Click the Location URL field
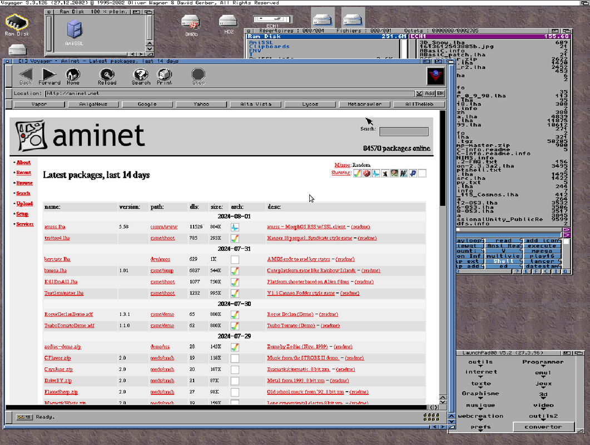The image size is (590, 445). pos(230,93)
